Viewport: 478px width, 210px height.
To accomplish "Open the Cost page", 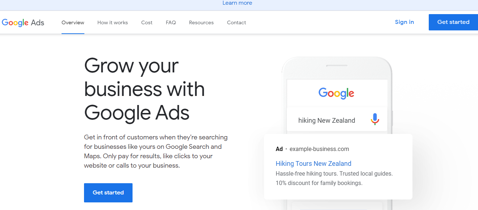I will point(147,22).
